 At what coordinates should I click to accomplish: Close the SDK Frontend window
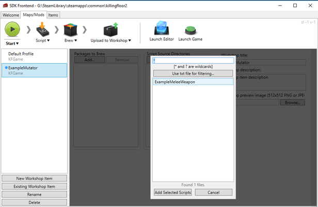tap(310, 6)
